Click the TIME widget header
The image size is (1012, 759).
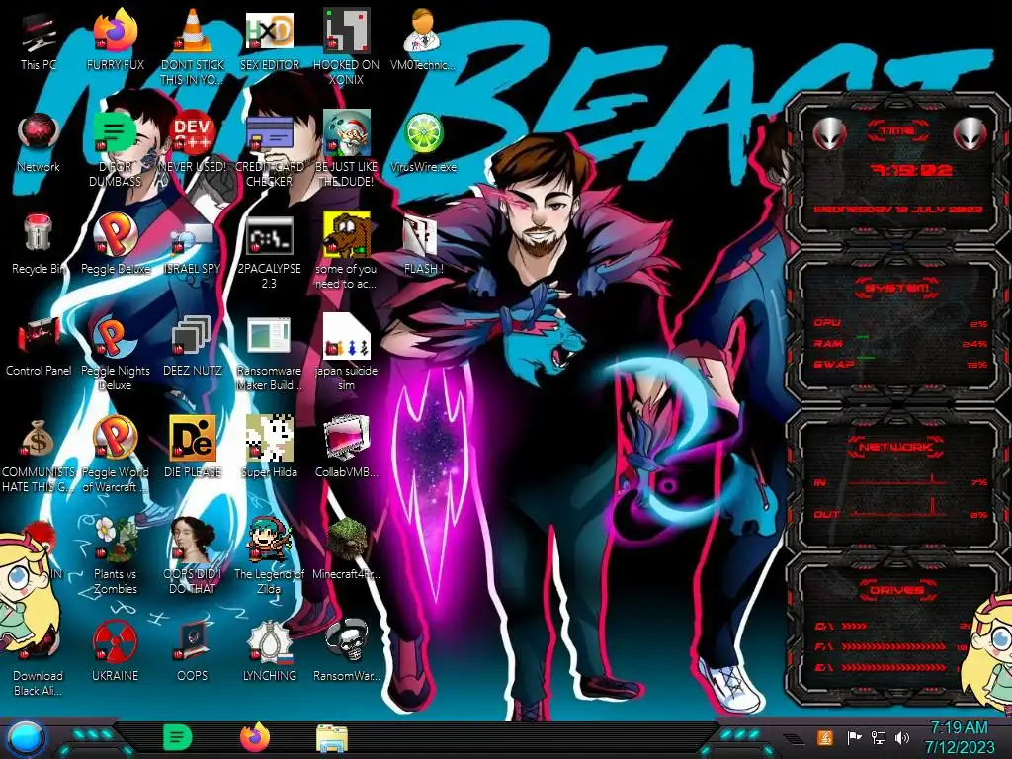click(897, 131)
